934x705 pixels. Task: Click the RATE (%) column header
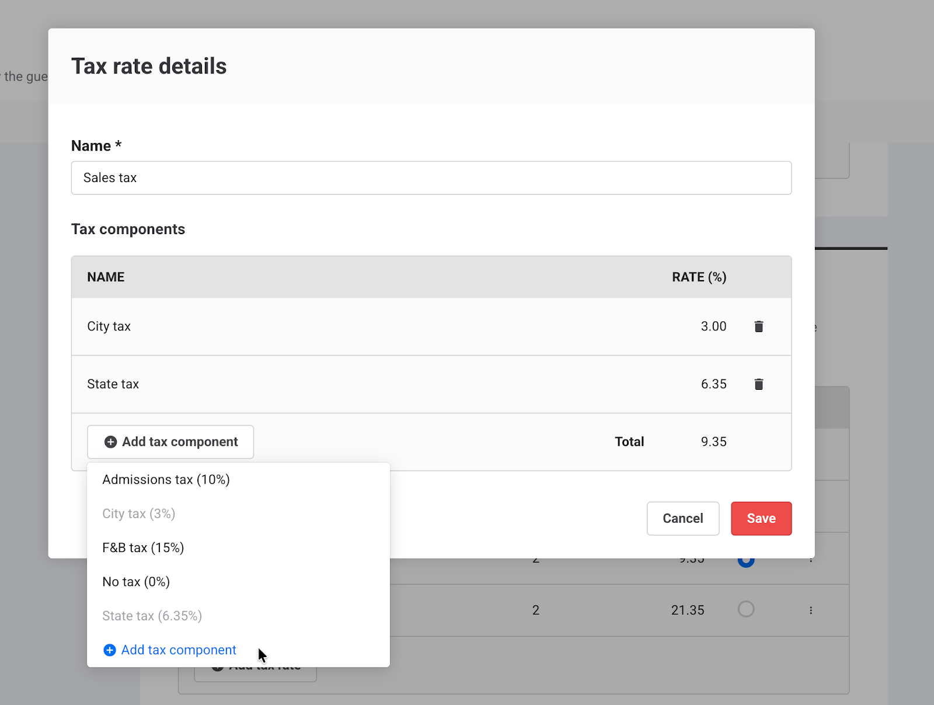(x=699, y=277)
